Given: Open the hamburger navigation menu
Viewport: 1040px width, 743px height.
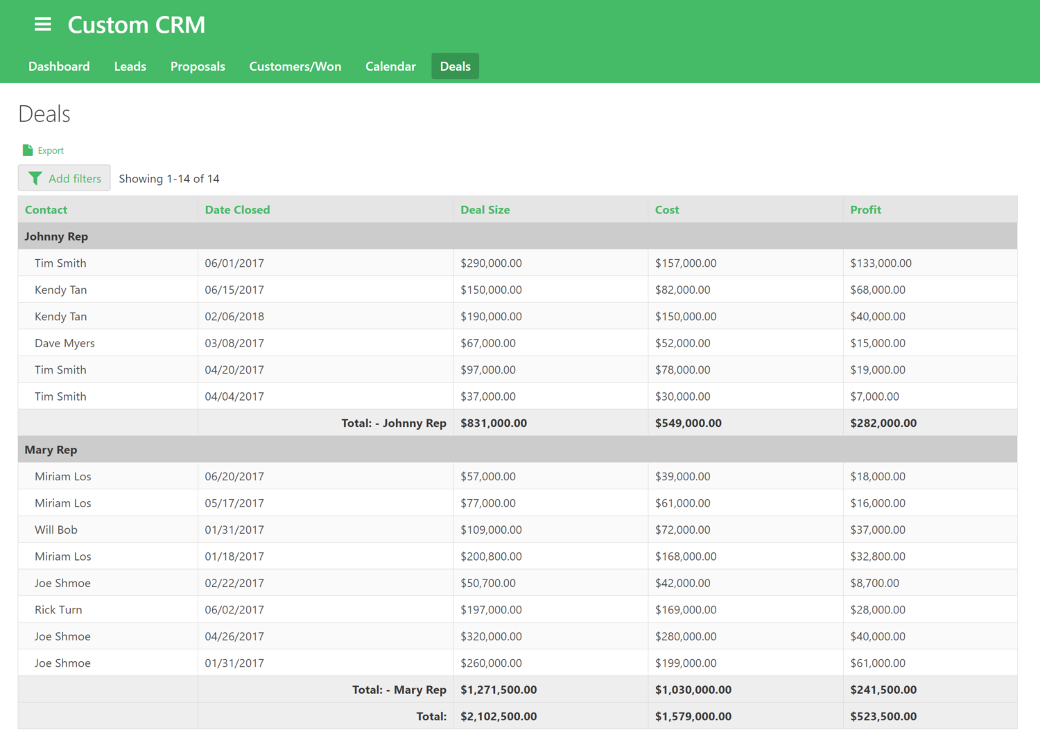Looking at the screenshot, I should (x=43, y=24).
